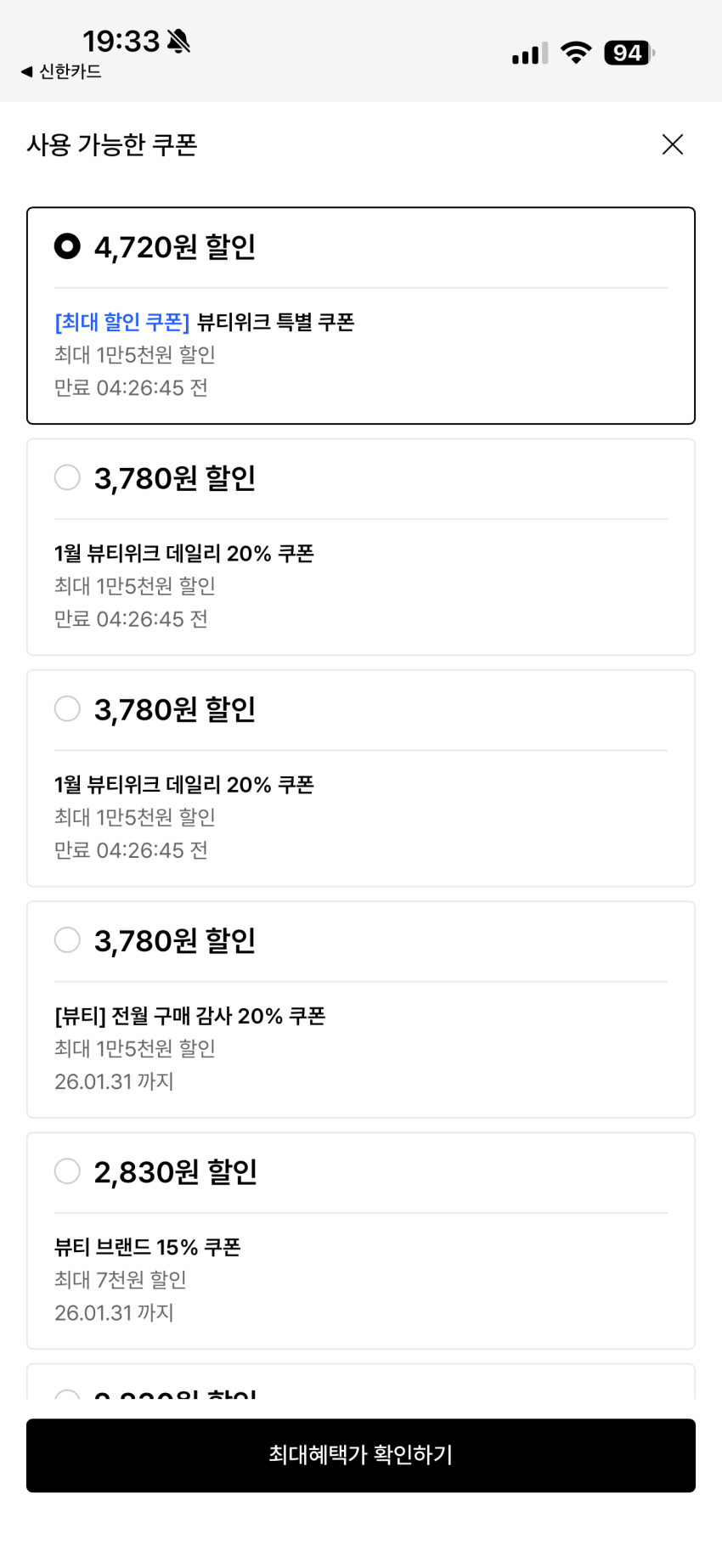
Task: Tap the Wi-Fi status icon
Action: tap(576, 53)
